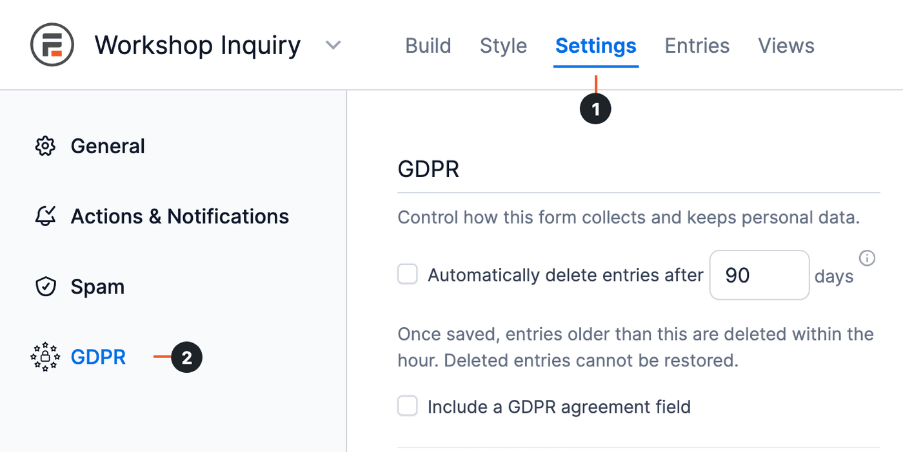Click the 'Deleted entries cannot be restored' note

[x=591, y=360]
